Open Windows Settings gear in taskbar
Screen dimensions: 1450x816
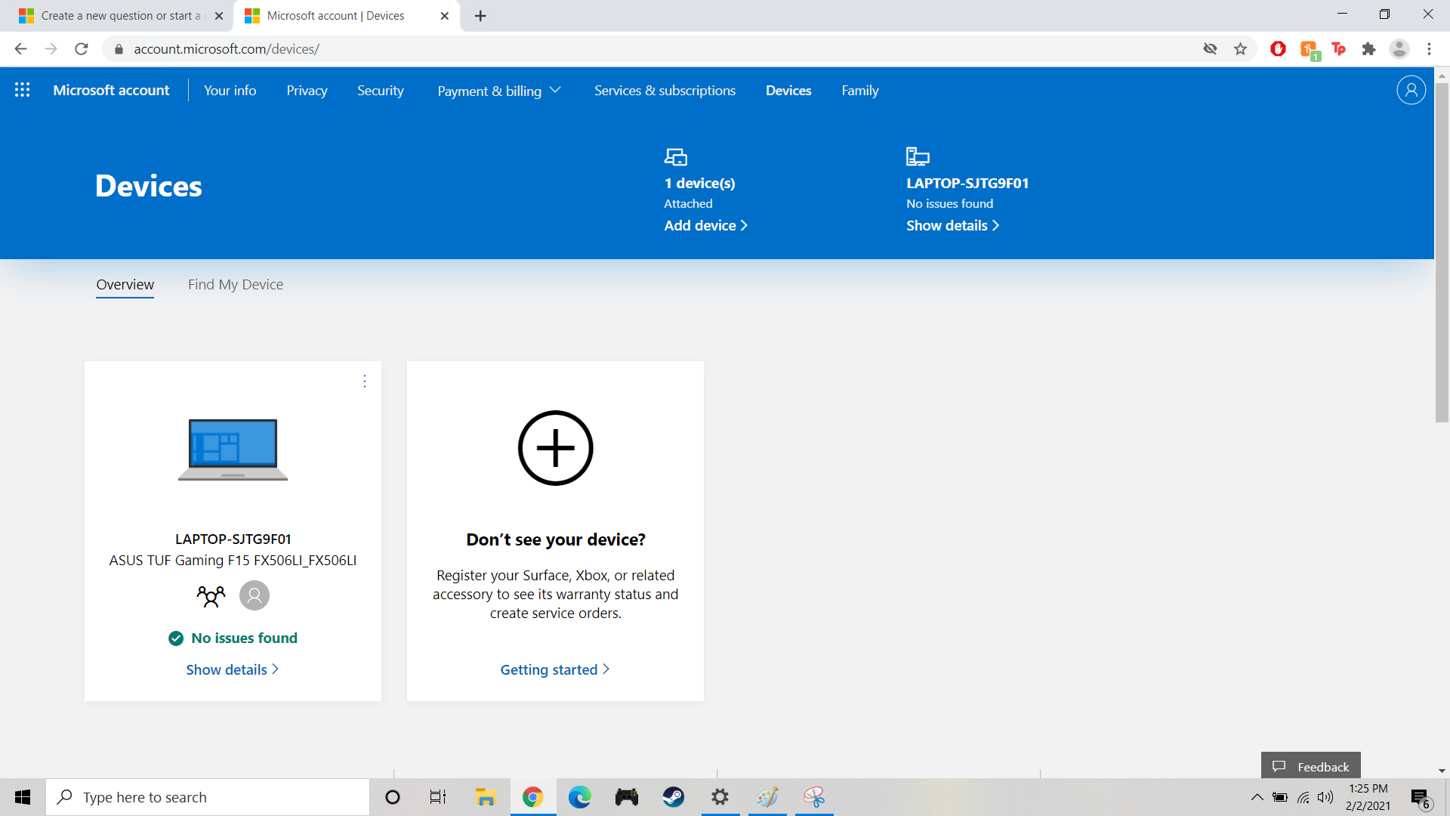click(720, 797)
